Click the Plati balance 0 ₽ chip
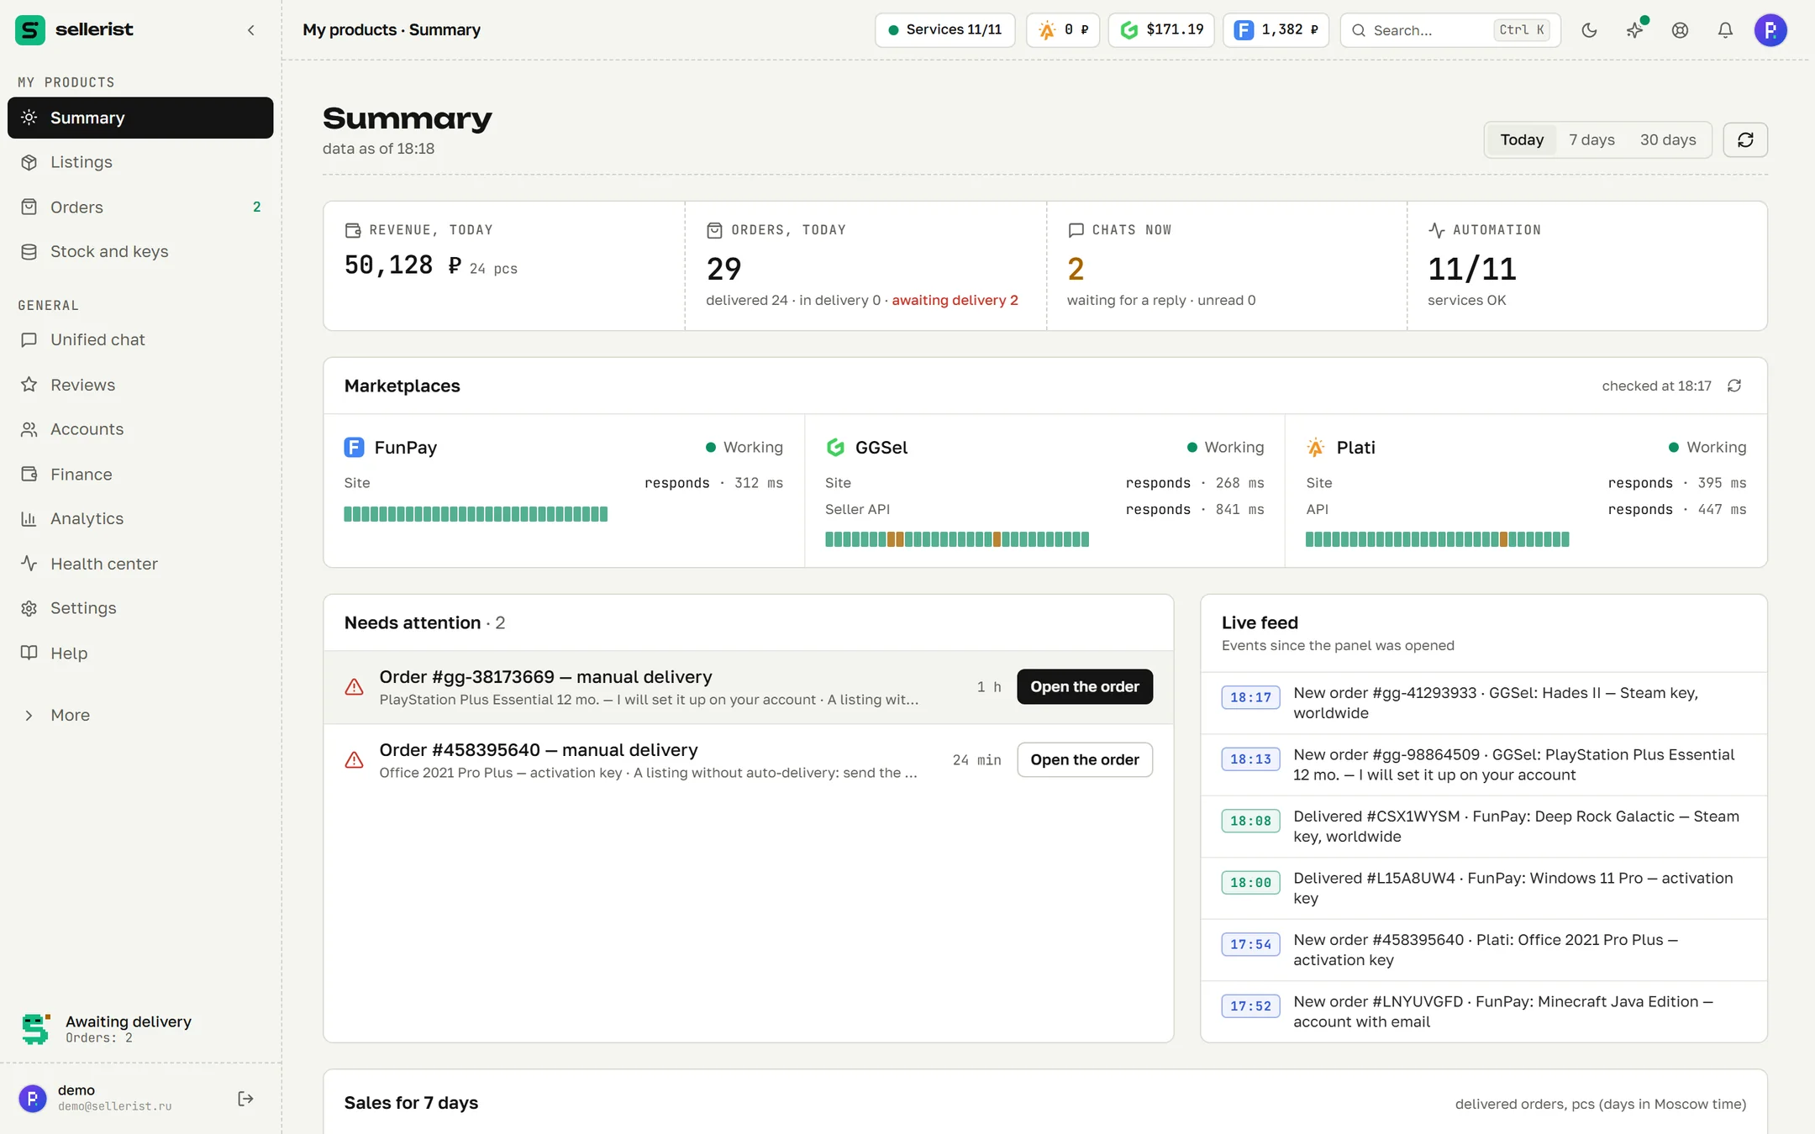This screenshot has width=1815, height=1134. point(1063,30)
